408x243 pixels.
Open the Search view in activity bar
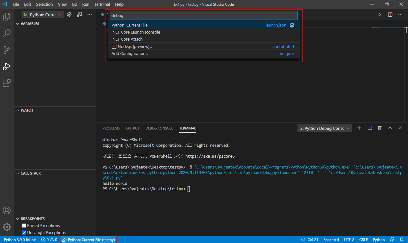tap(7, 33)
